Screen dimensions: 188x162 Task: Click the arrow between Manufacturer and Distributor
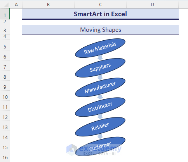click(x=100, y=97)
